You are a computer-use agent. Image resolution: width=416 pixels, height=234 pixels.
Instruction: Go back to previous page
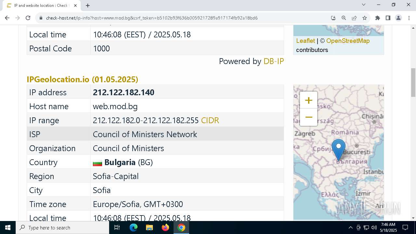click(7, 18)
